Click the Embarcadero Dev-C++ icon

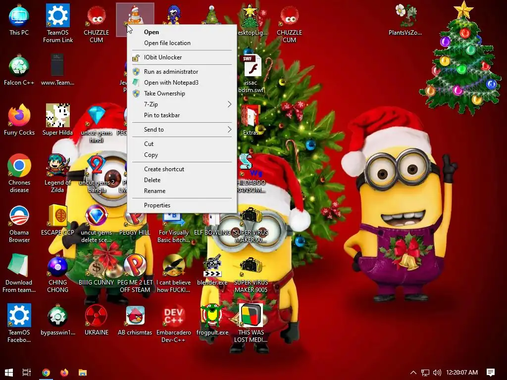point(174,323)
